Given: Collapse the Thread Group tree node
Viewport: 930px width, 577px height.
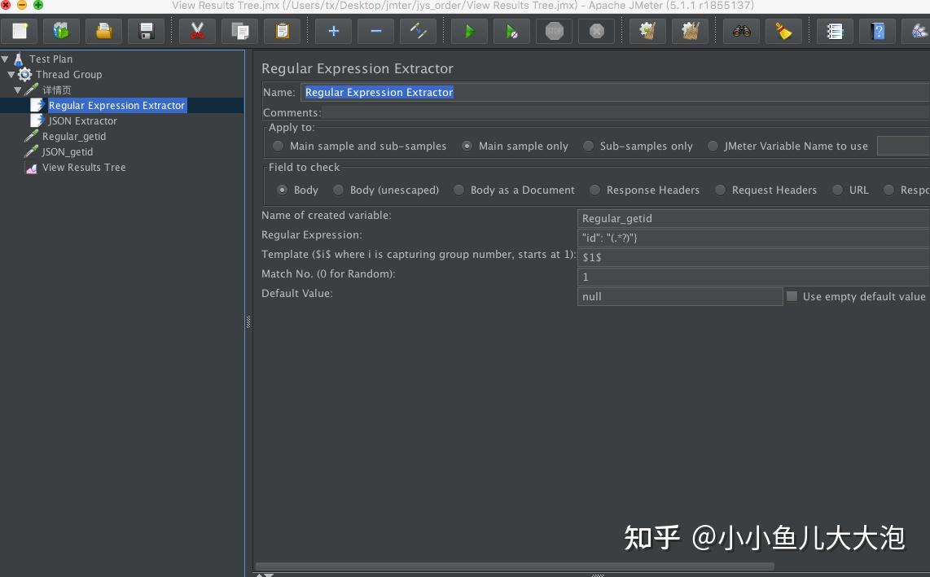Looking at the screenshot, I should (14, 74).
